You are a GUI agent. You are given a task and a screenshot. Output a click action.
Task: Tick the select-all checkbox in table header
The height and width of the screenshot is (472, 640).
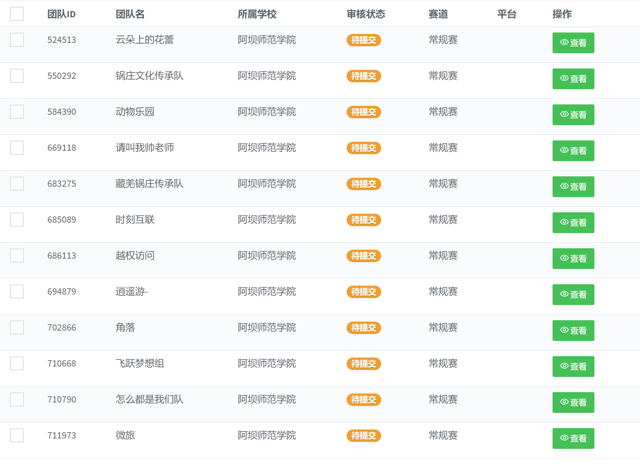click(17, 14)
